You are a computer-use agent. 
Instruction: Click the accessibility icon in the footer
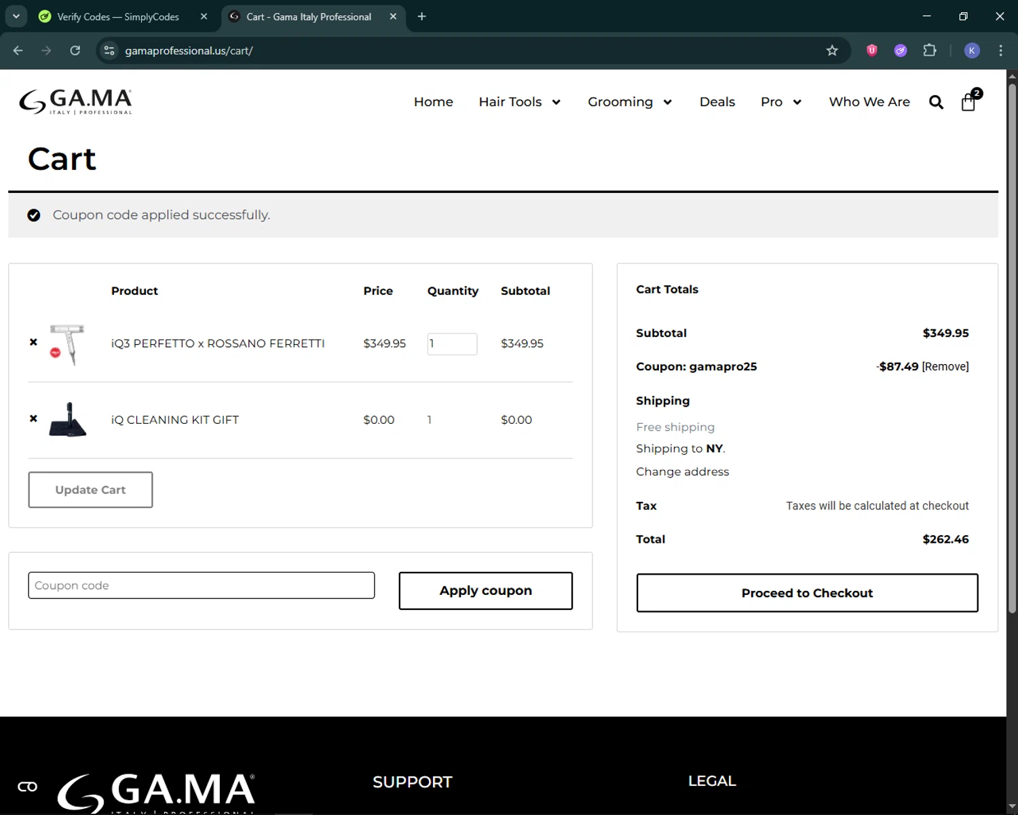pos(28,786)
